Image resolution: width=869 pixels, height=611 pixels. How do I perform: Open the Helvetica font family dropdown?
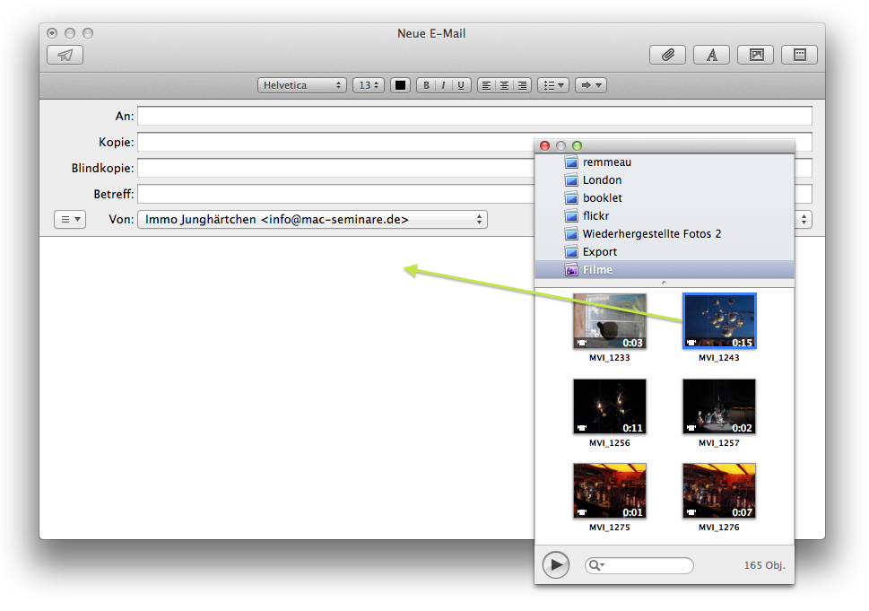point(302,85)
